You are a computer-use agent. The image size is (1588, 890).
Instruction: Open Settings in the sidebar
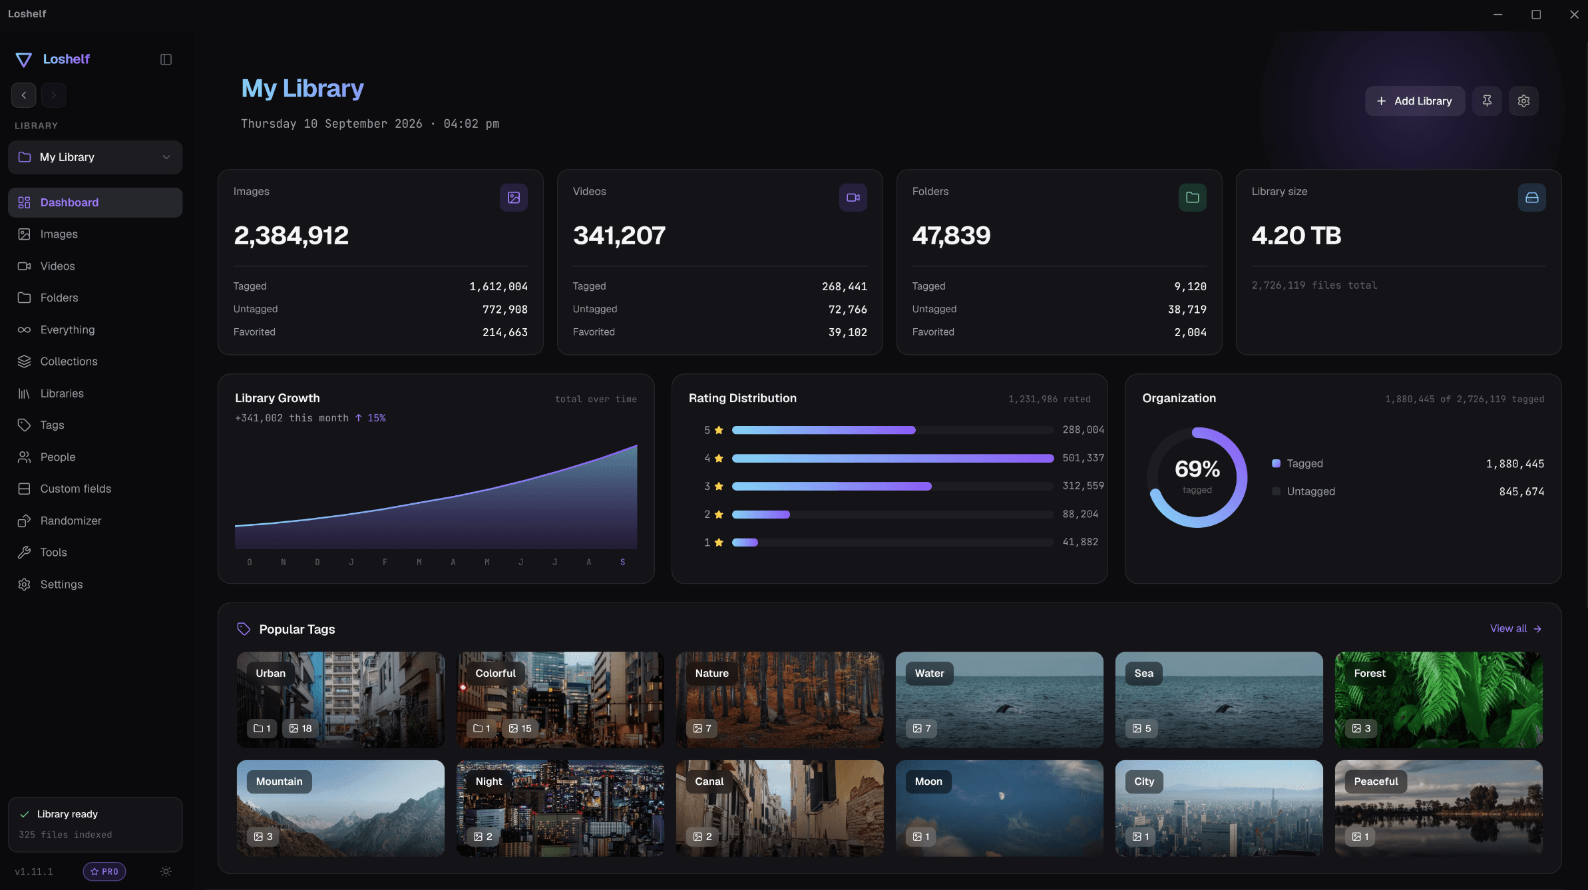pyautogui.click(x=95, y=584)
